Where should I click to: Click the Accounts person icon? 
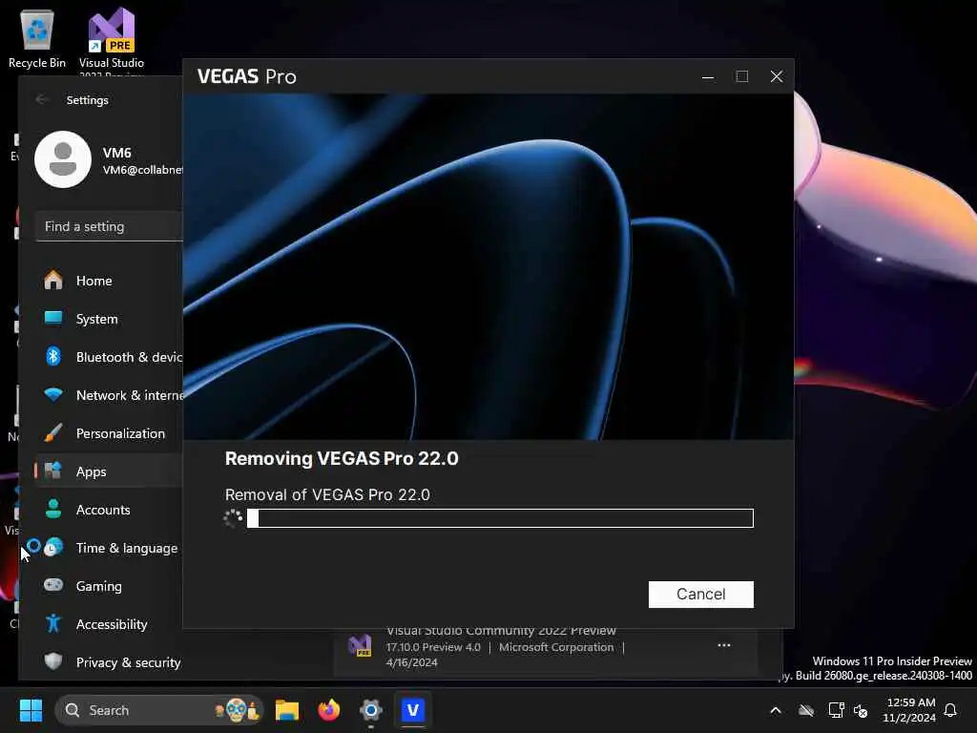click(53, 509)
